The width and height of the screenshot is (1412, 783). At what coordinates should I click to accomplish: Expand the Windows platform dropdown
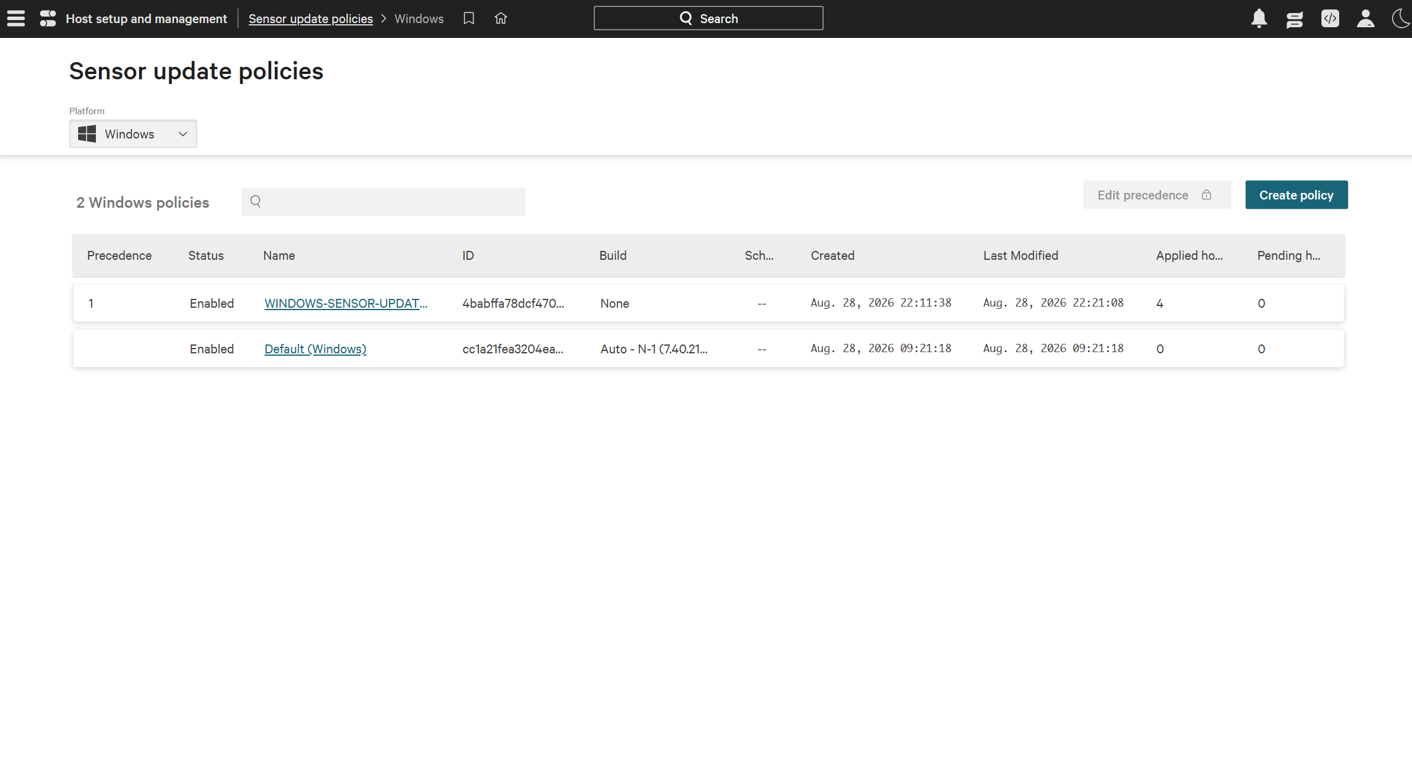coord(133,134)
